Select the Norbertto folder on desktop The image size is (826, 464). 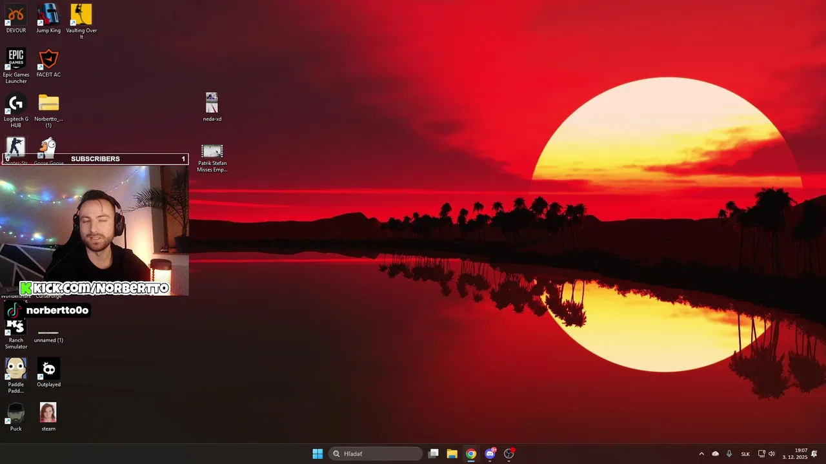click(x=48, y=110)
